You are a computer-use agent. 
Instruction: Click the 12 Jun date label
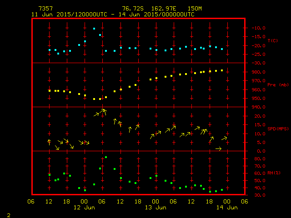pos(84,208)
